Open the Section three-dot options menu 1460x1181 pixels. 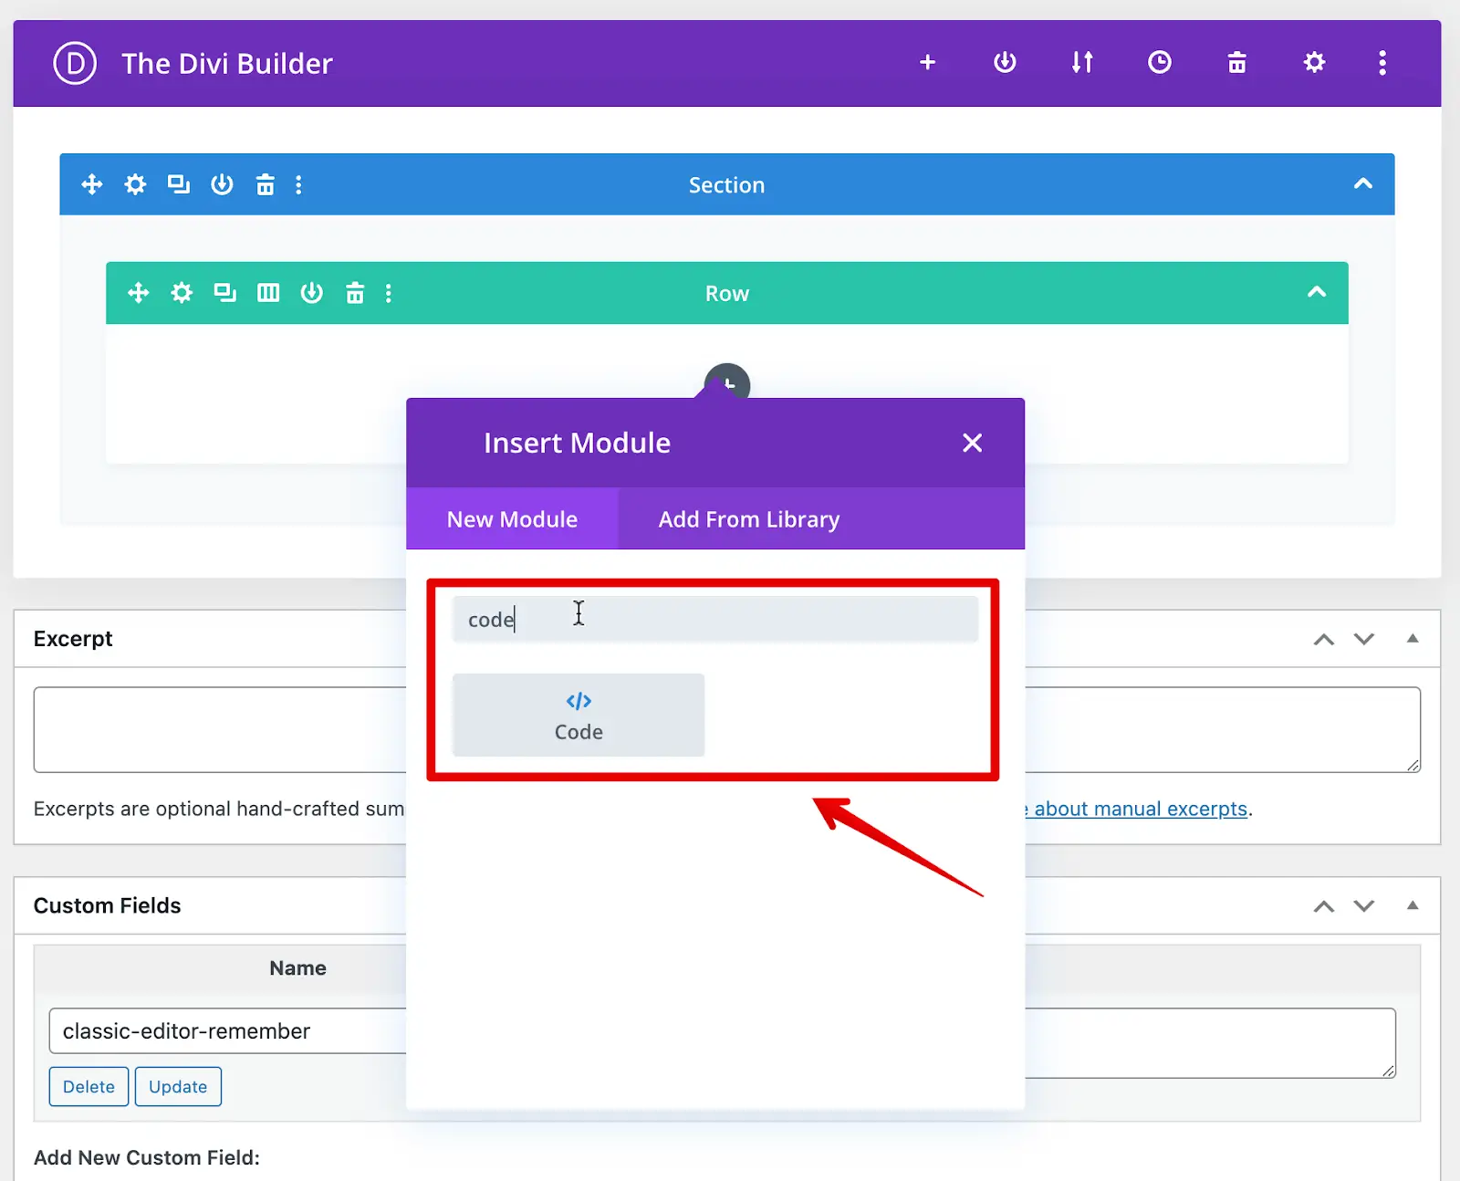coord(298,183)
